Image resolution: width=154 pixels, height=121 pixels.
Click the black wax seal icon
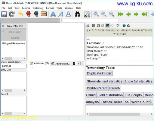click(x=36, y=14)
